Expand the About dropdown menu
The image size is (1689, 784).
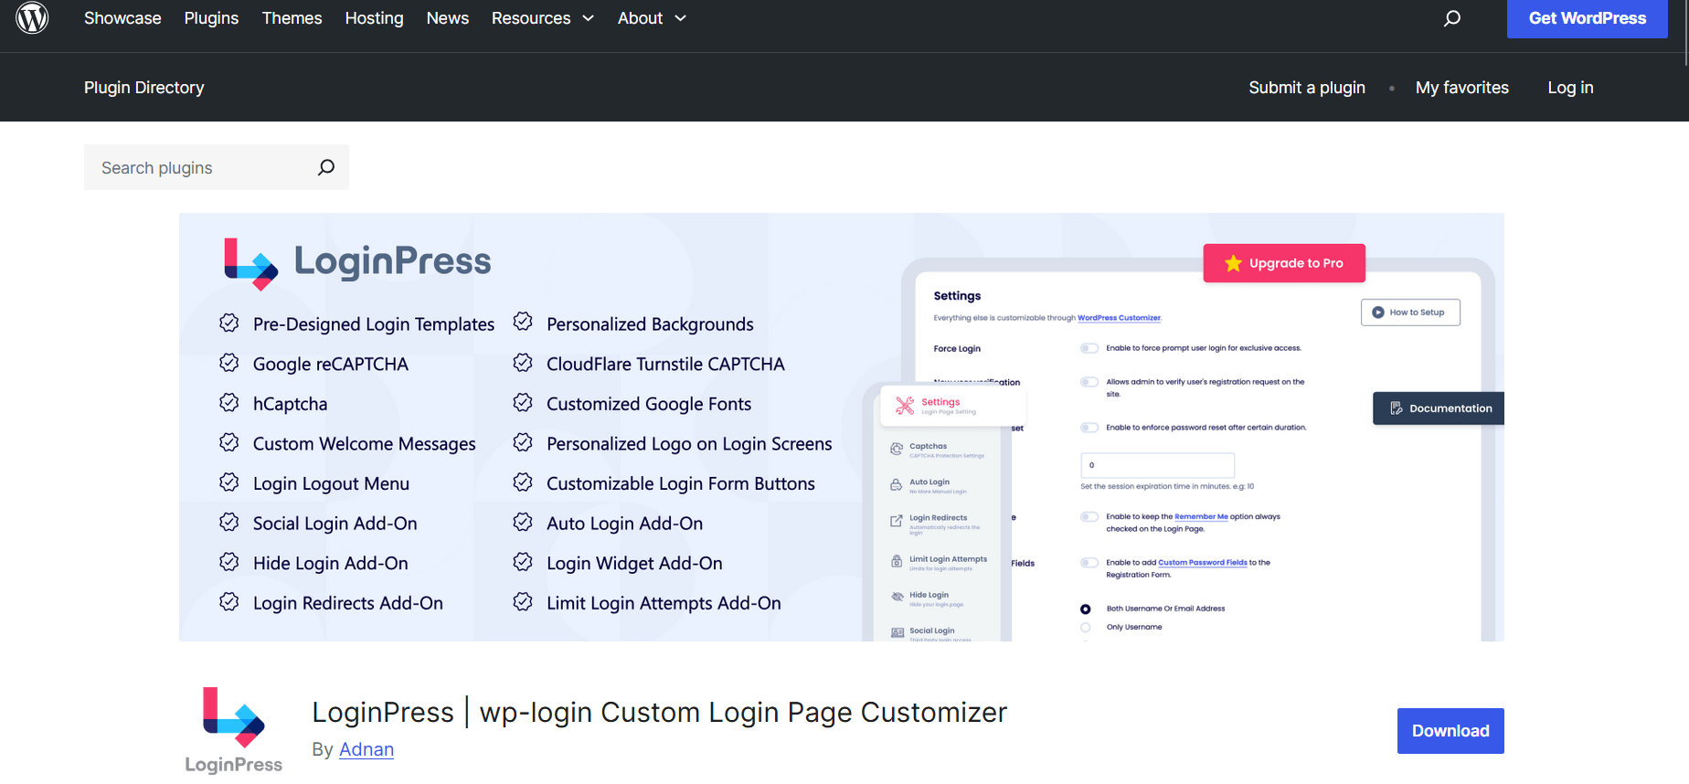(652, 18)
